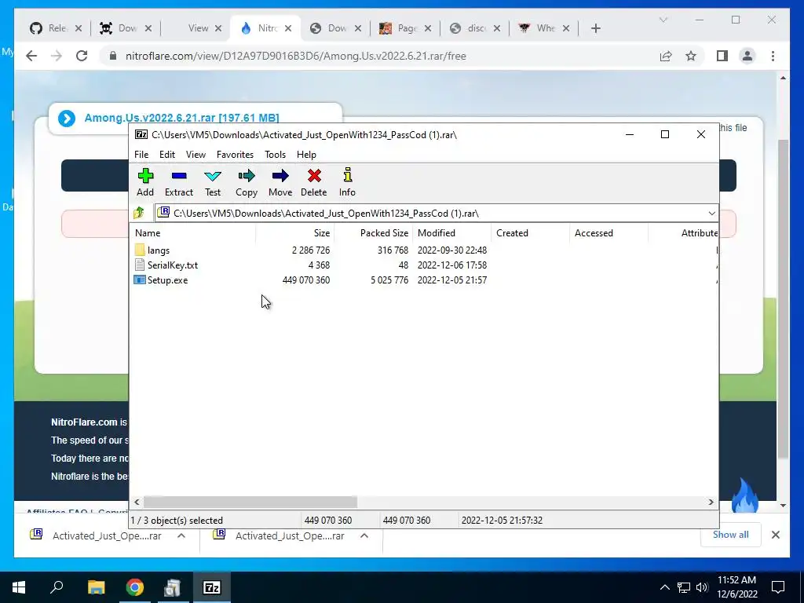Select the langs folder
This screenshot has height=603, width=804.
coord(158,250)
